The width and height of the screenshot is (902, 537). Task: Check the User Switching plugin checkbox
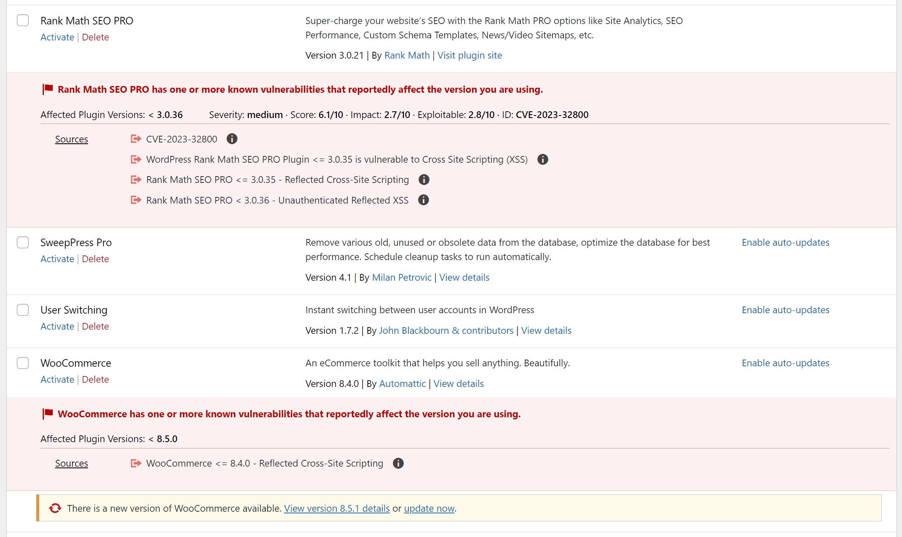[x=23, y=310]
